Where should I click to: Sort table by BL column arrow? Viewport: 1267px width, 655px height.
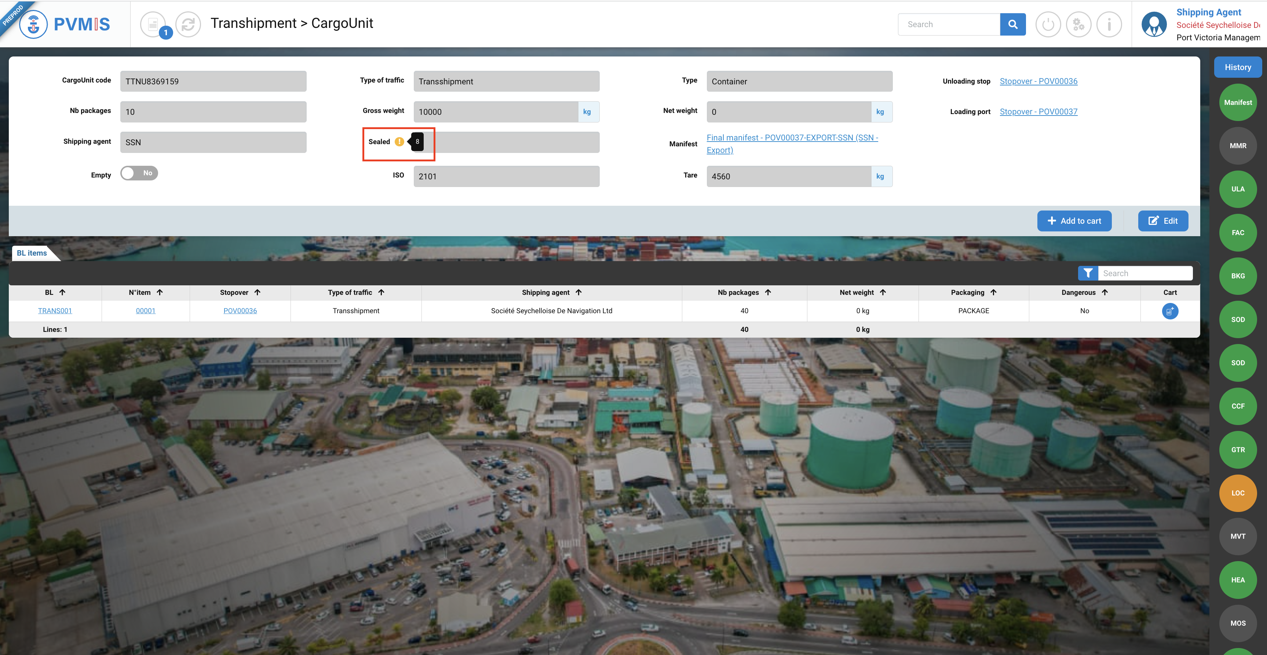tap(62, 292)
